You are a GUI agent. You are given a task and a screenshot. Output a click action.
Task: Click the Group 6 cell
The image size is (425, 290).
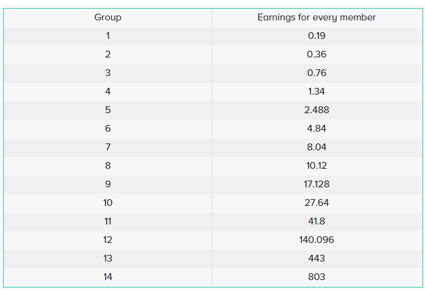pos(108,129)
